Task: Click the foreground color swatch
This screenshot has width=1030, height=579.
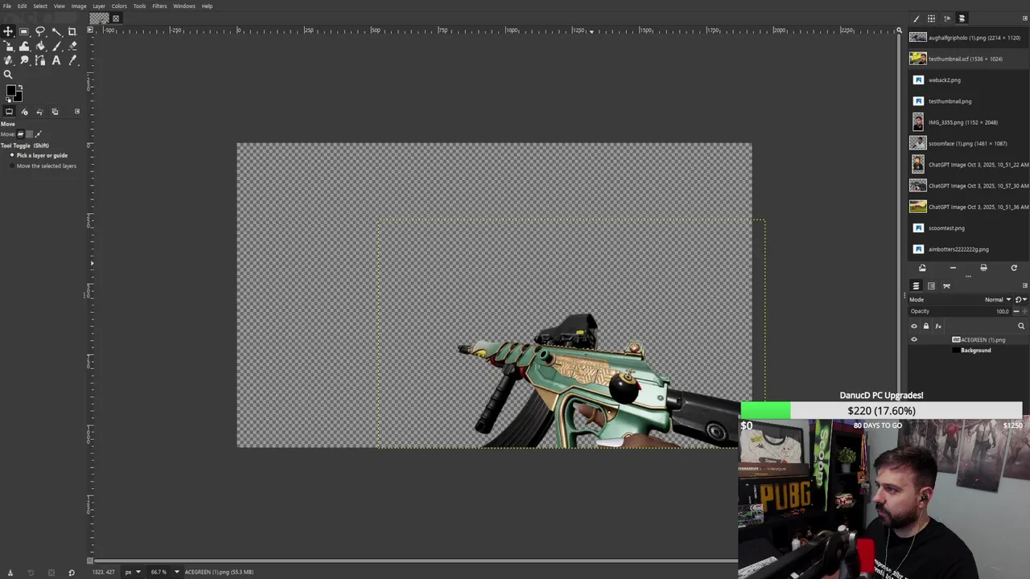Action: (x=10, y=91)
